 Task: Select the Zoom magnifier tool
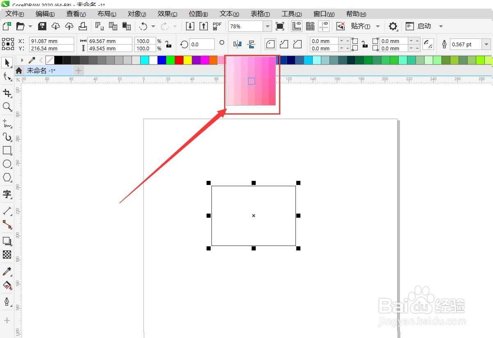7,107
